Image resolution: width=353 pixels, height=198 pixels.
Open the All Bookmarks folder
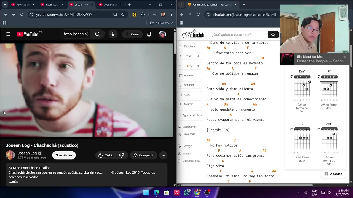(x=162, y=23)
